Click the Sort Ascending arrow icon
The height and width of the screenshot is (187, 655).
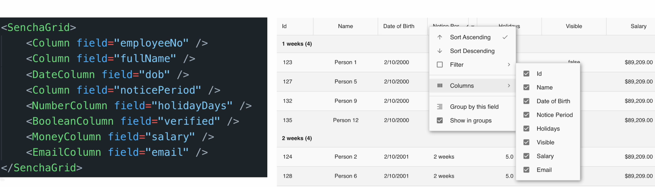tap(440, 37)
